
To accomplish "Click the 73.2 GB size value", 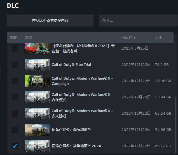I will point(162,64).
